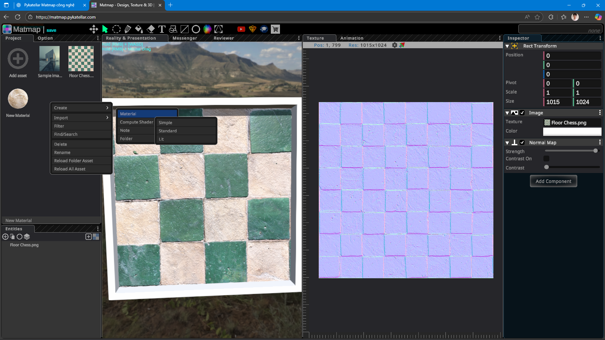Pick the Circle shape tool
This screenshot has width=605, height=340.
(x=196, y=29)
